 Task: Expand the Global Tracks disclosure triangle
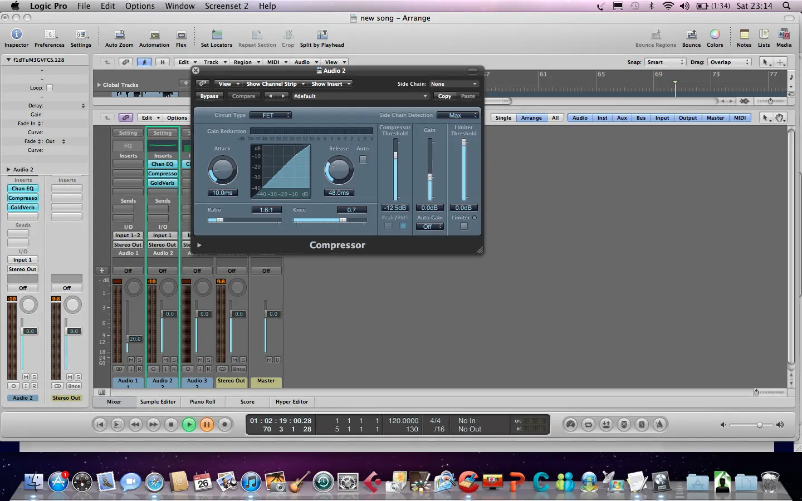(99, 85)
